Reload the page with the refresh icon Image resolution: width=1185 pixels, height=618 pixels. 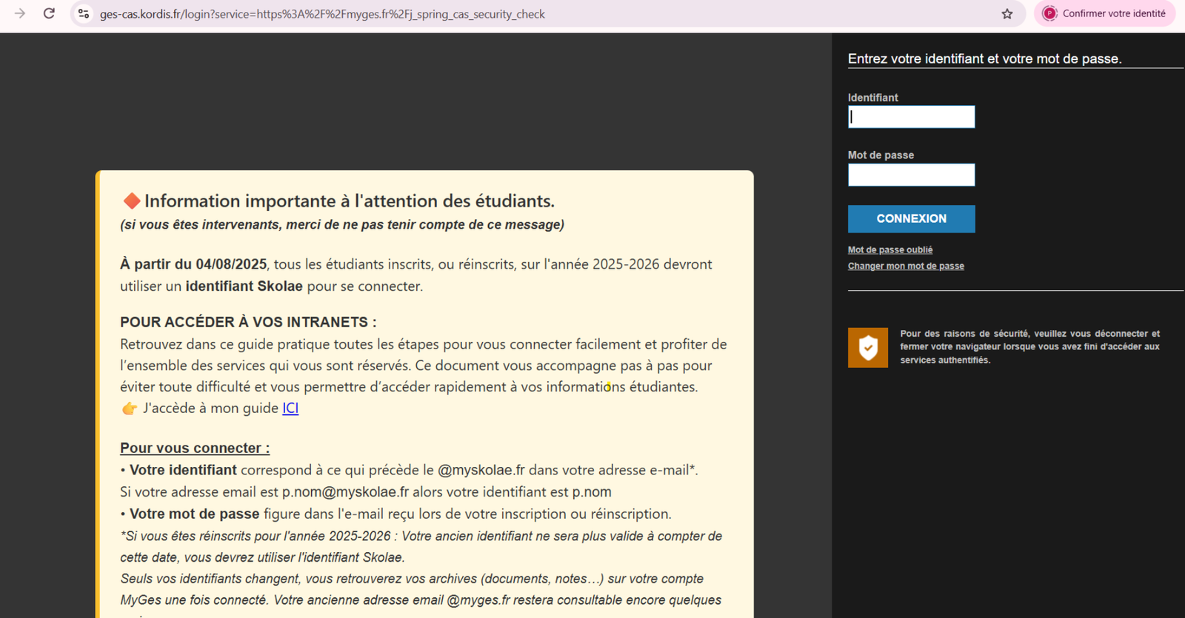pyautogui.click(x=49, y=13)
